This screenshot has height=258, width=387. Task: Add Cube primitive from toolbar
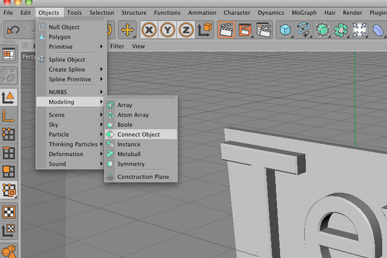pos(285,30)
